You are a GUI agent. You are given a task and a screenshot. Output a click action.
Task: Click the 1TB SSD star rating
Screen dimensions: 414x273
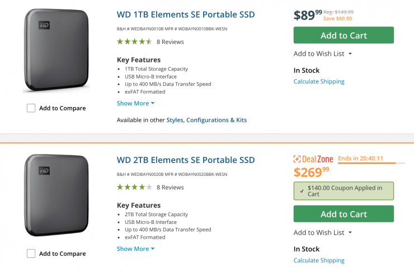tap(134, 41)
